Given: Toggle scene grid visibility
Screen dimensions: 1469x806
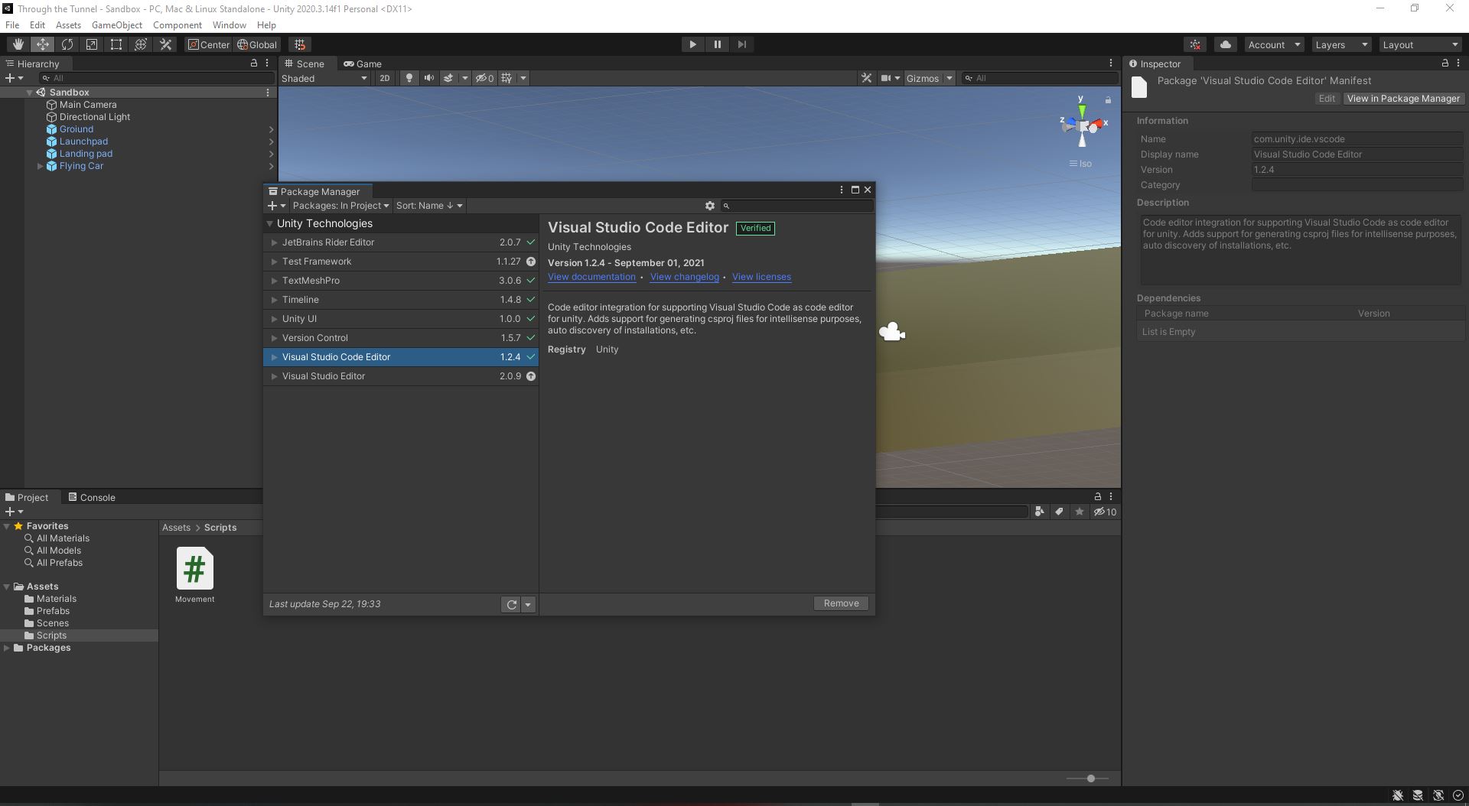Looking at the screenshot, I should pos(506,78).
